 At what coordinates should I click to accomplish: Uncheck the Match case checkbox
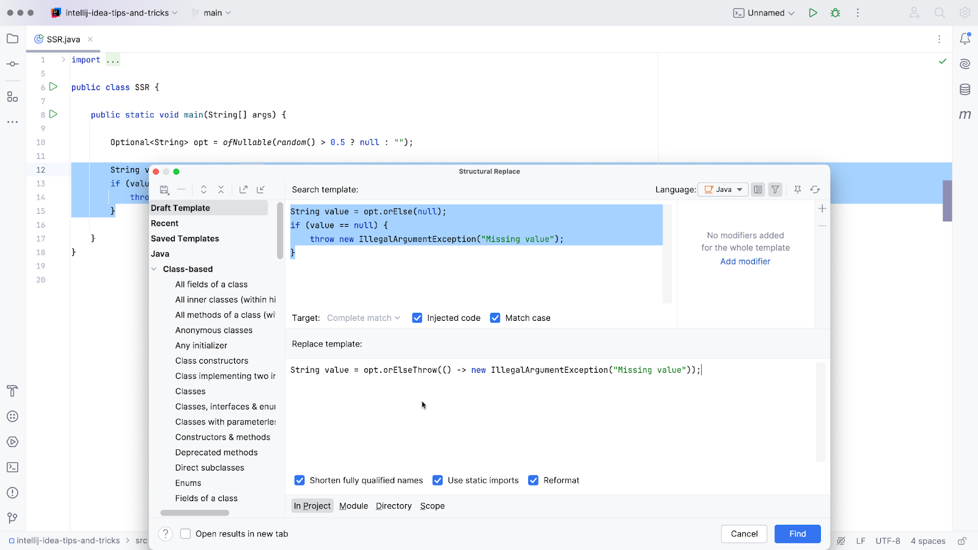click(495, 318)
